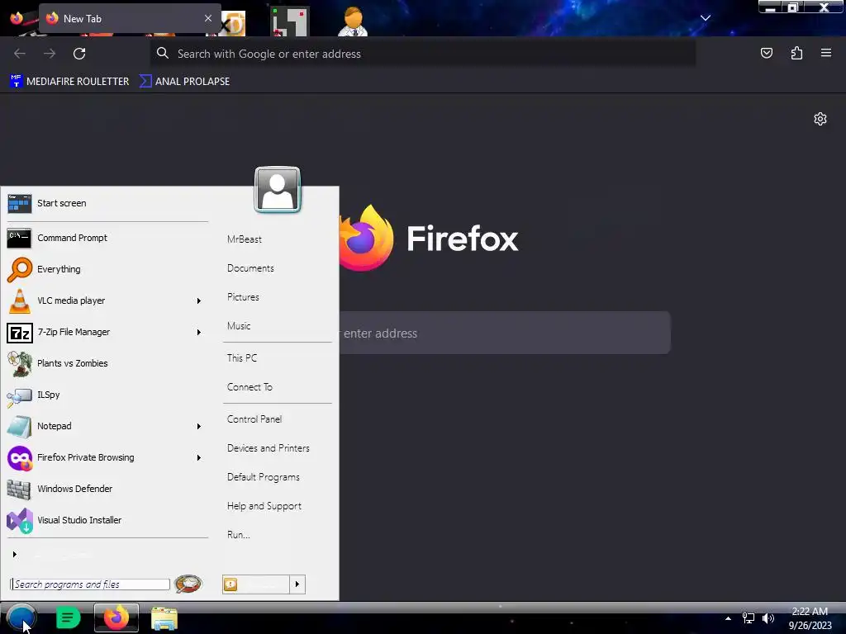Open Start screen from start menu
This screenshot has height=634, width=846.
tap(107, 203)
